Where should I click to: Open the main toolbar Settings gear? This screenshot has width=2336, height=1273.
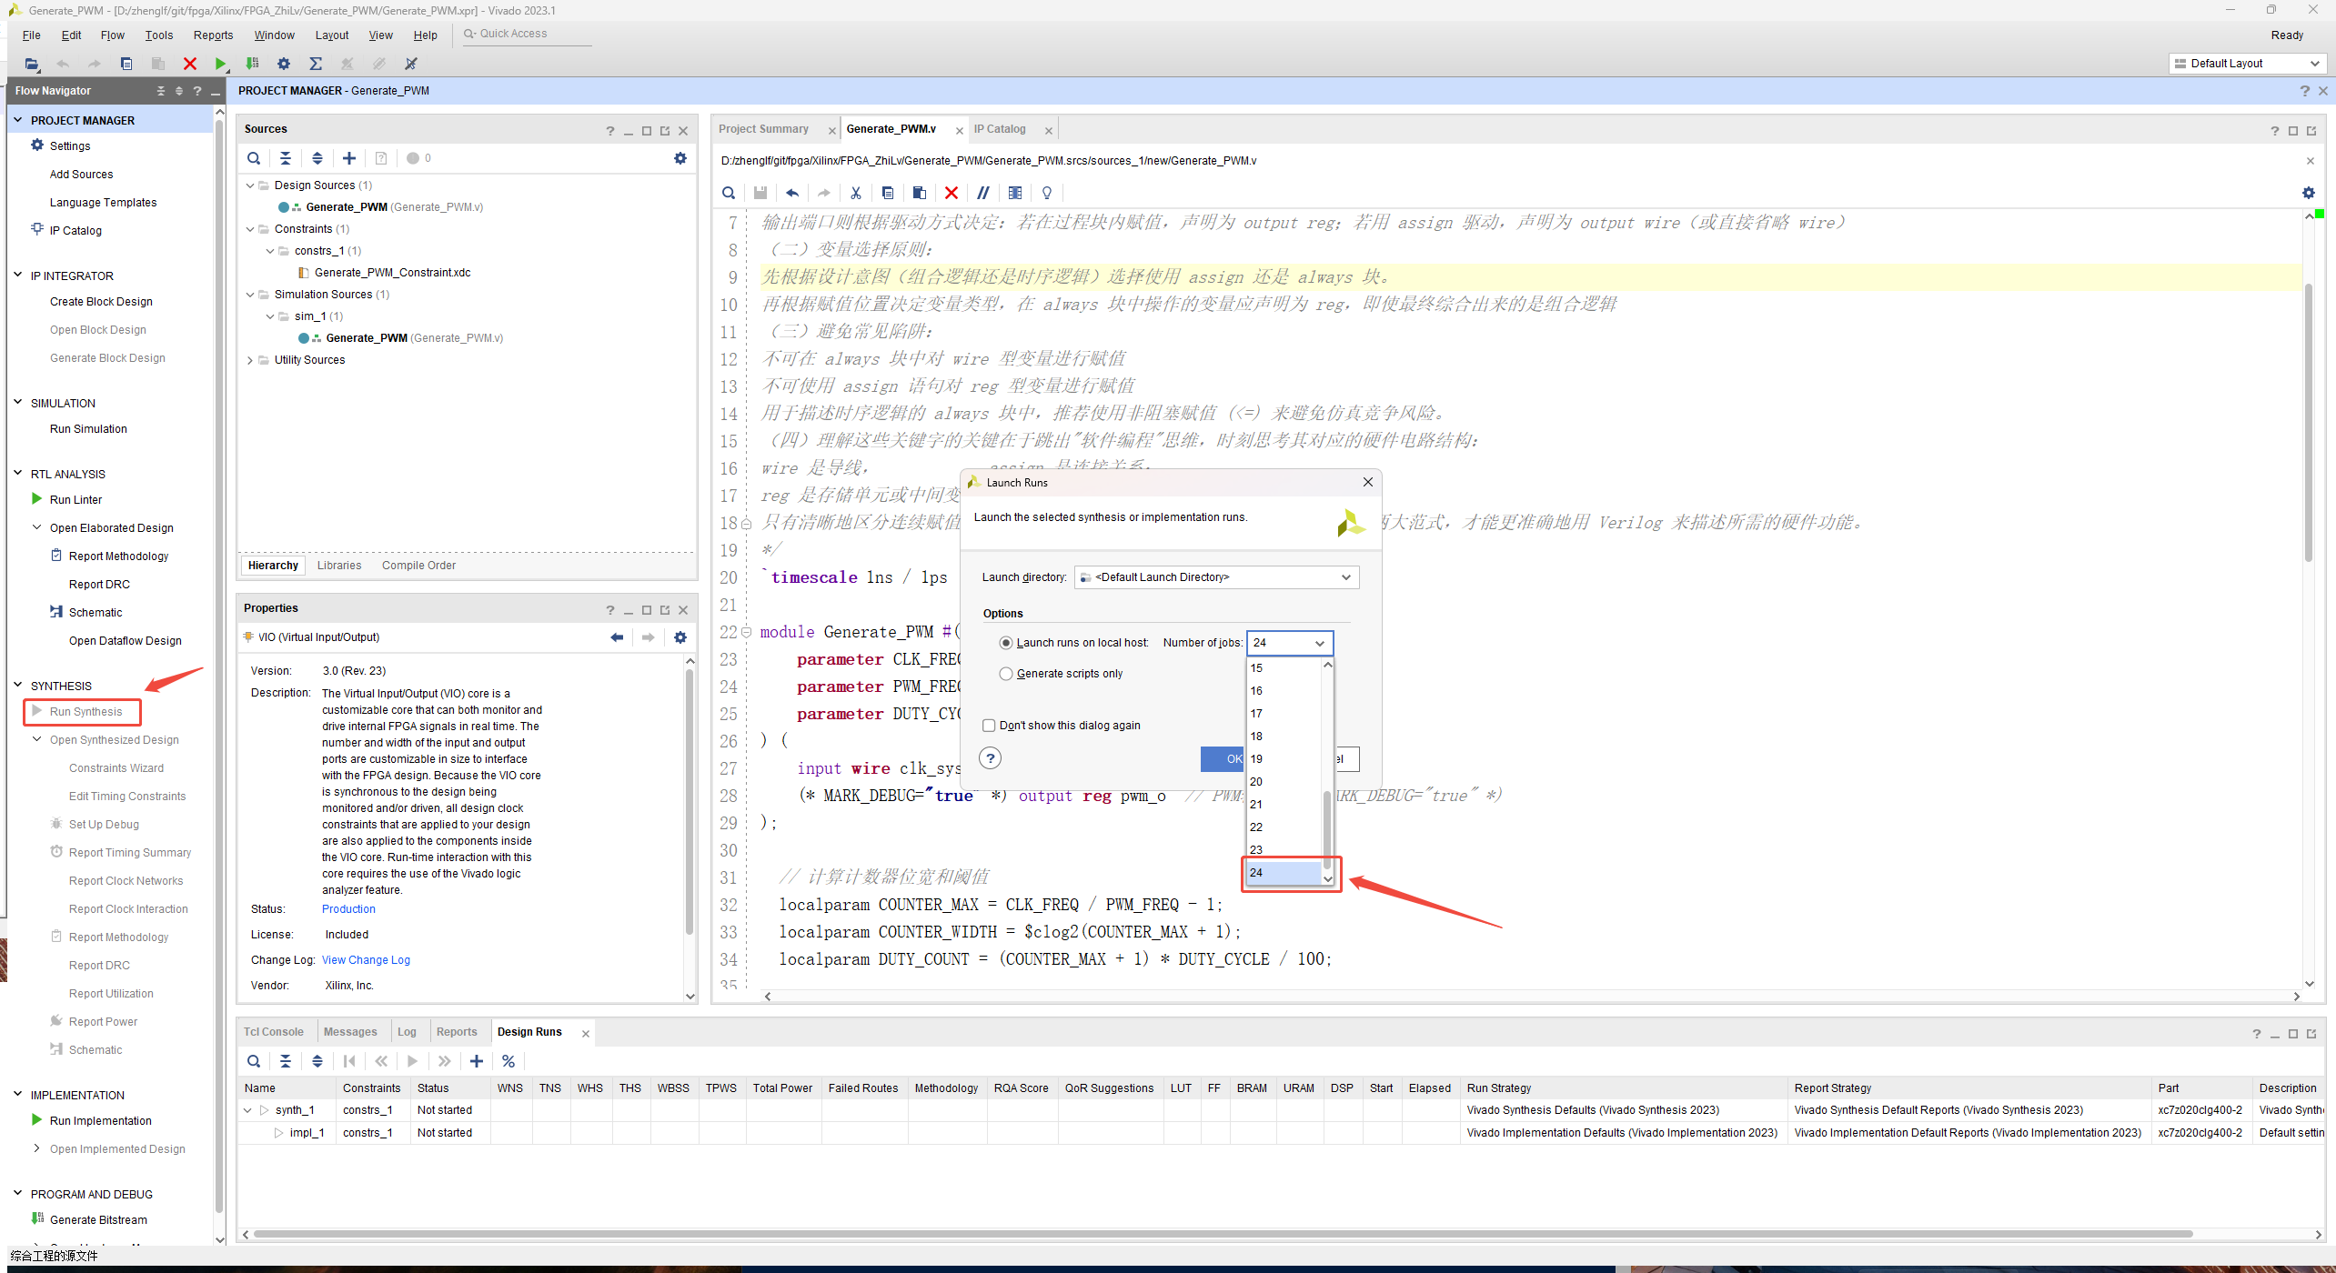pyautogui.click(x=284, y=64)
